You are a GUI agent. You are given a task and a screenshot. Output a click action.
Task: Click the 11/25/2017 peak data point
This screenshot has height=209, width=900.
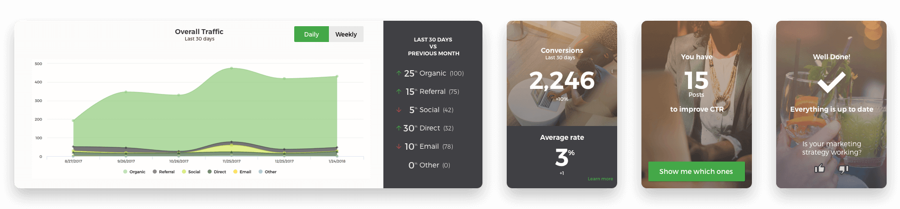(231, 68)
